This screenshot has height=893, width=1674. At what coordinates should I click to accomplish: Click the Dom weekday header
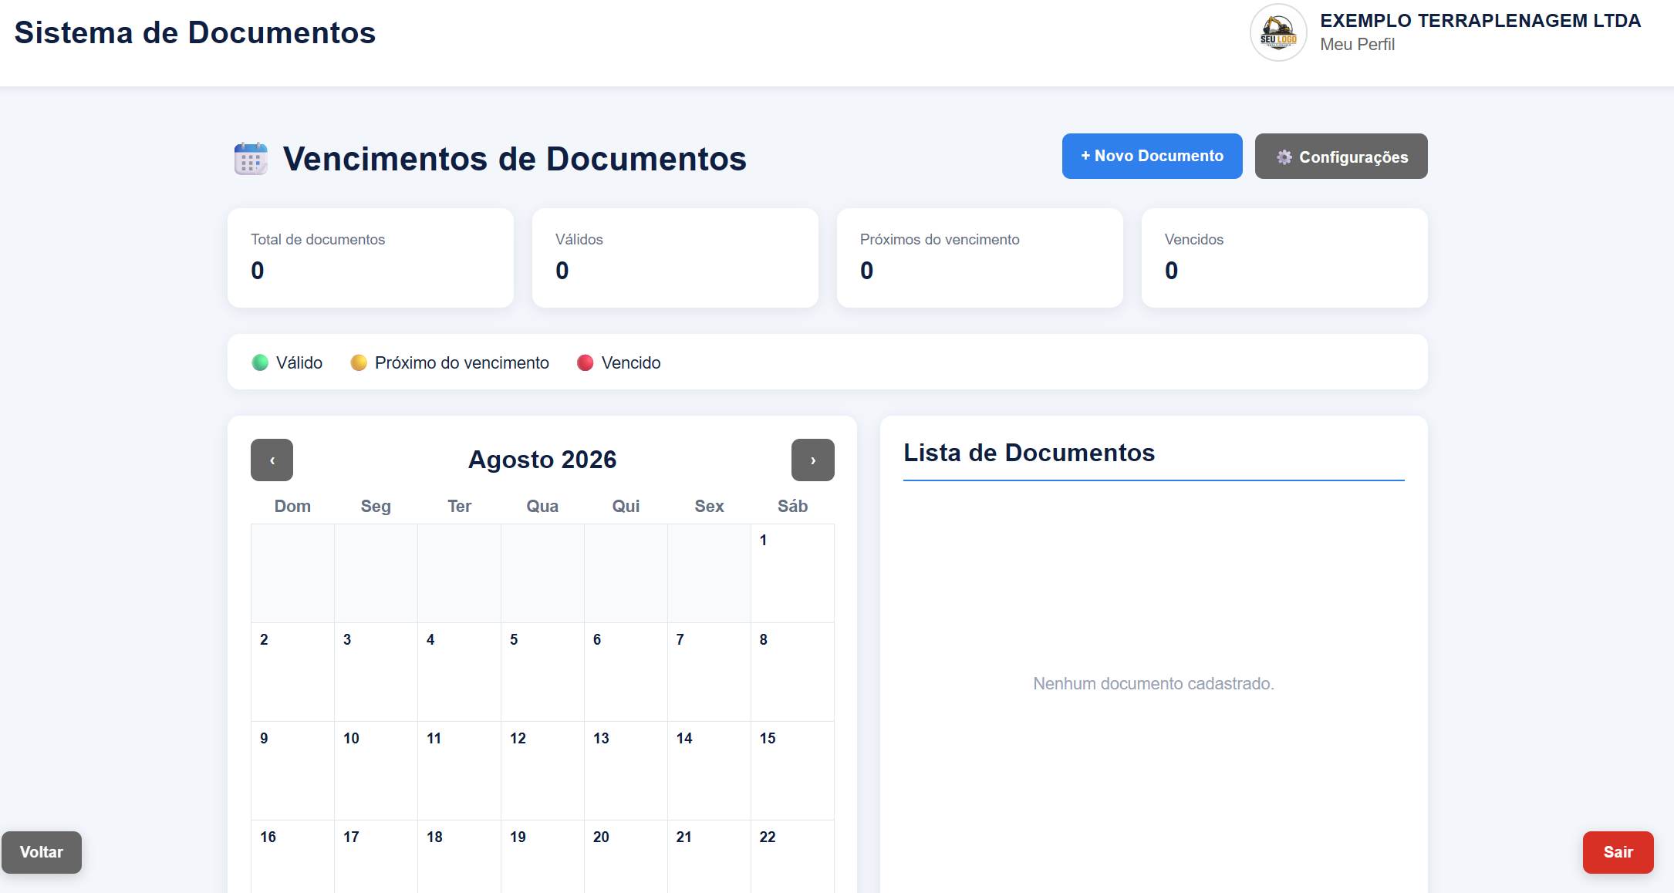point(292,507)
